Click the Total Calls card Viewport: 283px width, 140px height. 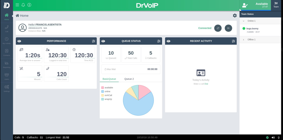pyautogui.click(x=131, y=55)
